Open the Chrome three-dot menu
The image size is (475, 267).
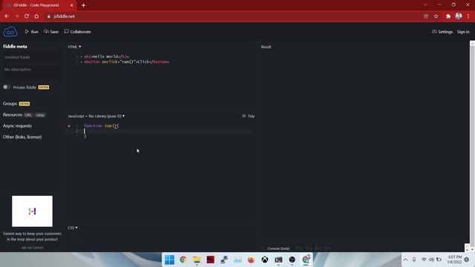468,16
